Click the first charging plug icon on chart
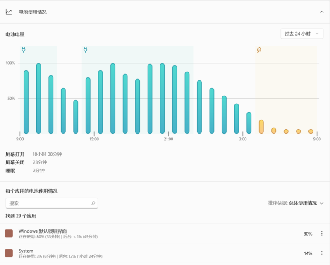 (x=24, y=50)
